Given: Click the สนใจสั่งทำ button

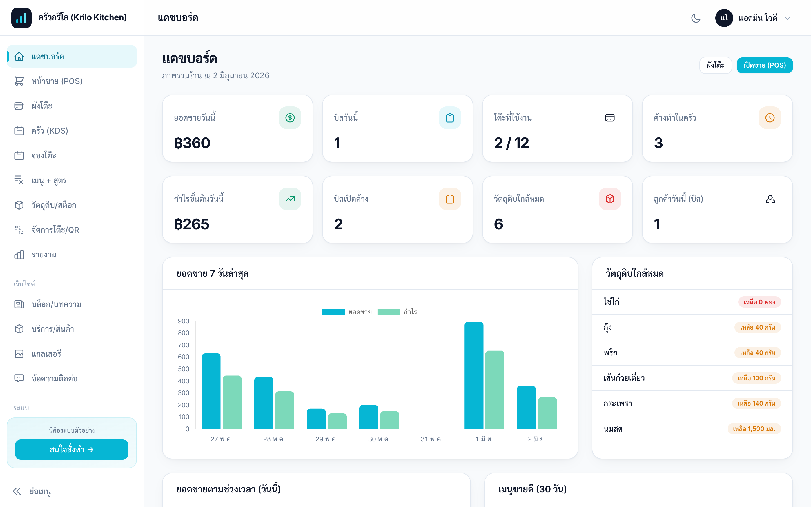Looking at the screenshot, I should [72, 449].
